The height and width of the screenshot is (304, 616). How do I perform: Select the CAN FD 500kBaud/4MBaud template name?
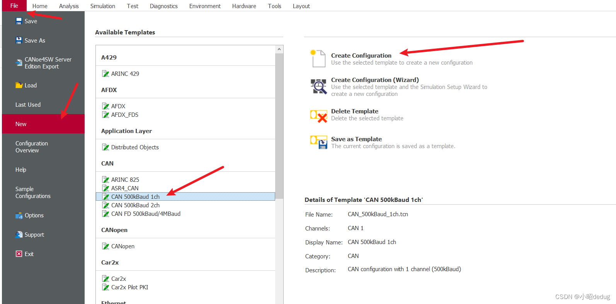click(146, 213)
